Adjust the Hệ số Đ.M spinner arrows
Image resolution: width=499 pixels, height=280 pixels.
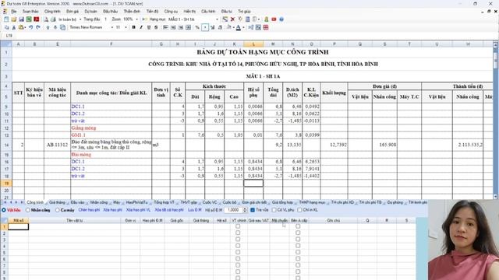tap(245, 210)
